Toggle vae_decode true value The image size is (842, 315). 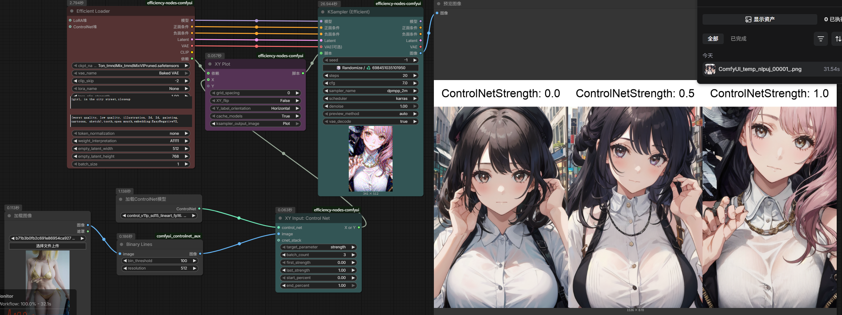pos(371,122)
